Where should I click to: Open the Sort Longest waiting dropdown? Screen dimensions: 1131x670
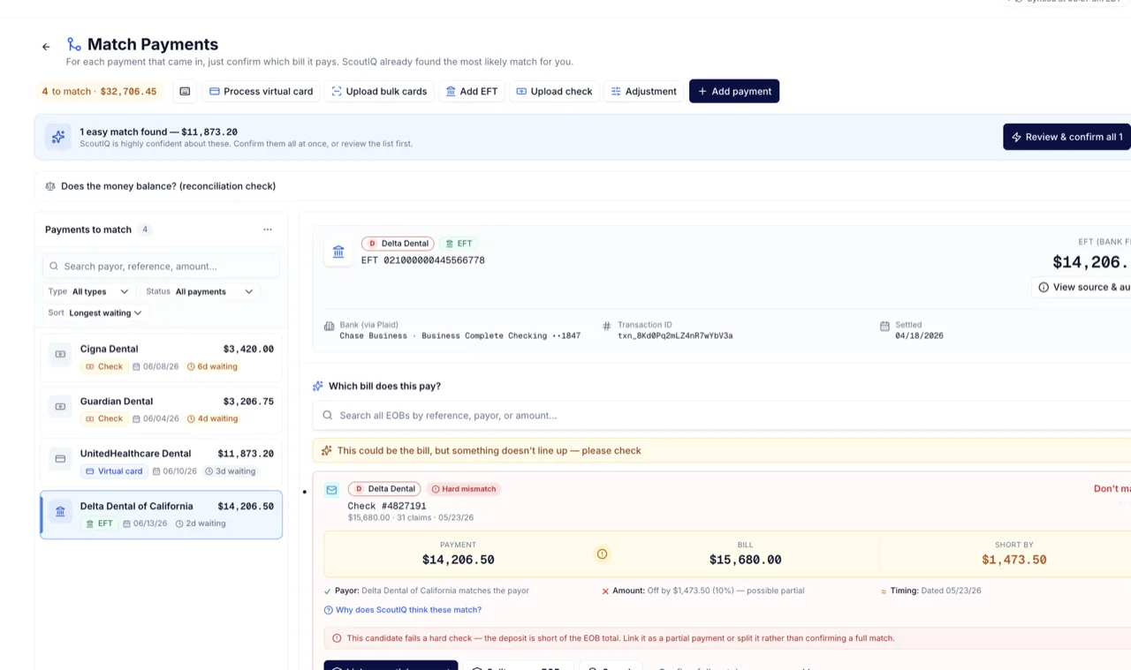pos(95,312)
